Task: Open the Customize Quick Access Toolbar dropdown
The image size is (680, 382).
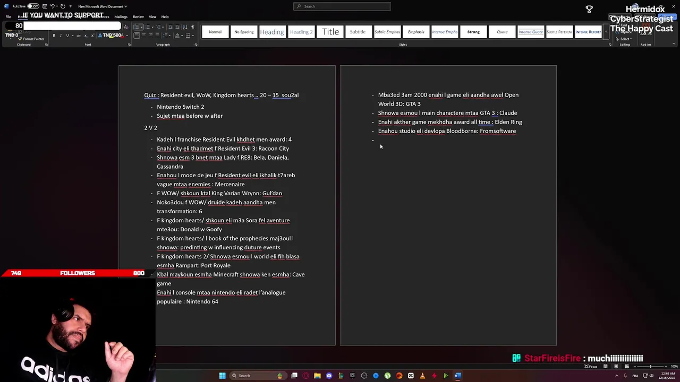Action: [x=71, y=6]
